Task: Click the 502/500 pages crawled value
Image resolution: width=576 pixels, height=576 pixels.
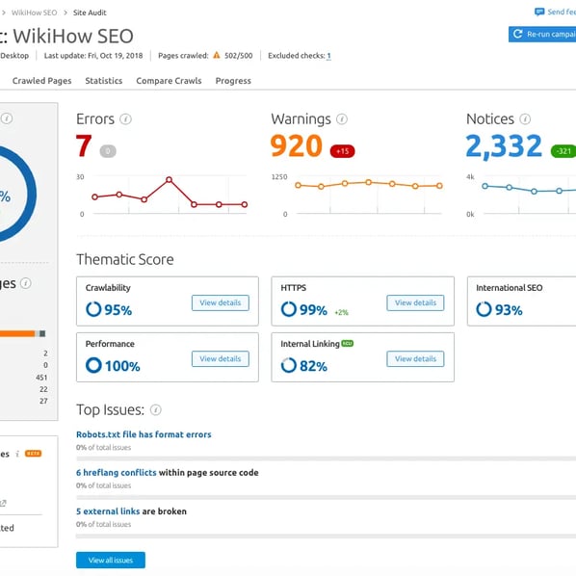Action: click(x=239, y=56)
